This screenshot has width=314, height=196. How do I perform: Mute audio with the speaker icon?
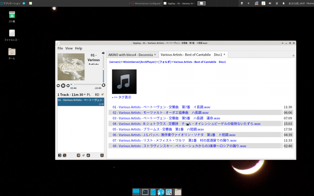tap(103, 53)
